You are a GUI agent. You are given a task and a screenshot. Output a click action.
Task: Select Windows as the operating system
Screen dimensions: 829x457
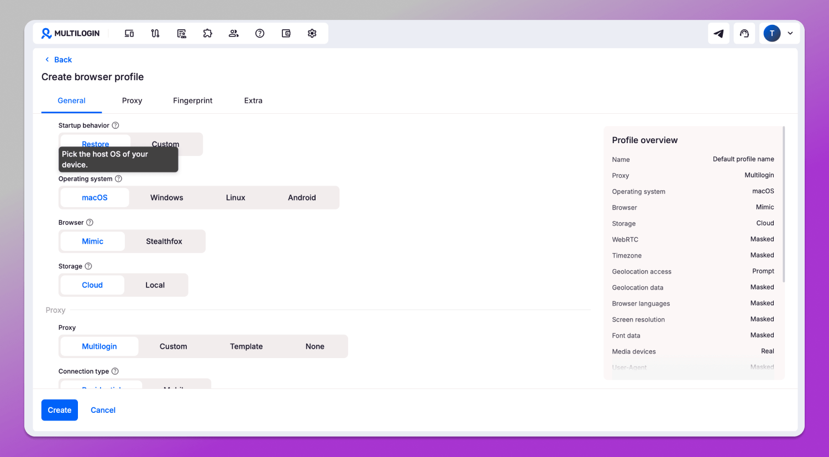pos(167,197)
